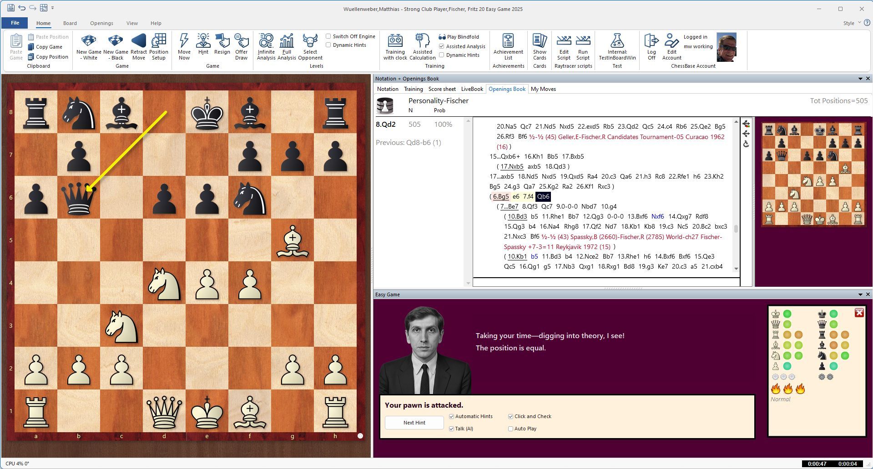Screen dimensions: 873x469
Task: Click the notation vertical scrollbar thumb
Action: [x=736, y=229]
